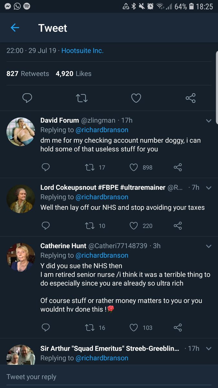This screenshot has width=218, height=388.
Task: Like Catherine Hunt's reply
Action: pyautogui.click(x=134, y=328)
